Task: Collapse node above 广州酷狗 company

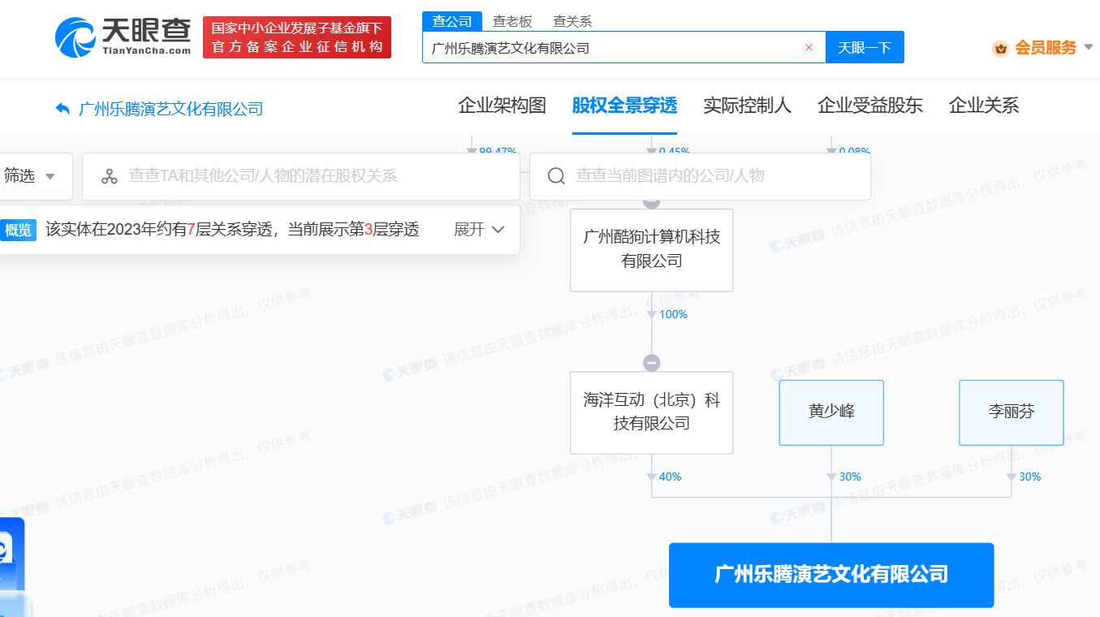Action: pyautogui.click(x=652, y=202)
